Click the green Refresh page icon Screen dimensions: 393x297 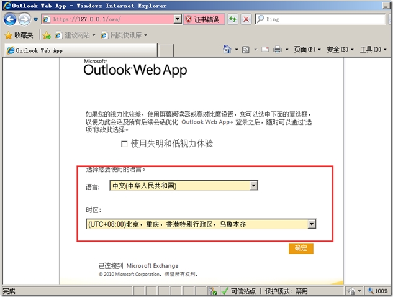point(233,19)
